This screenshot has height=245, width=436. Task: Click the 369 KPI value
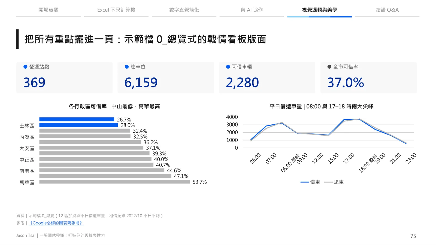tap(34, 82)
